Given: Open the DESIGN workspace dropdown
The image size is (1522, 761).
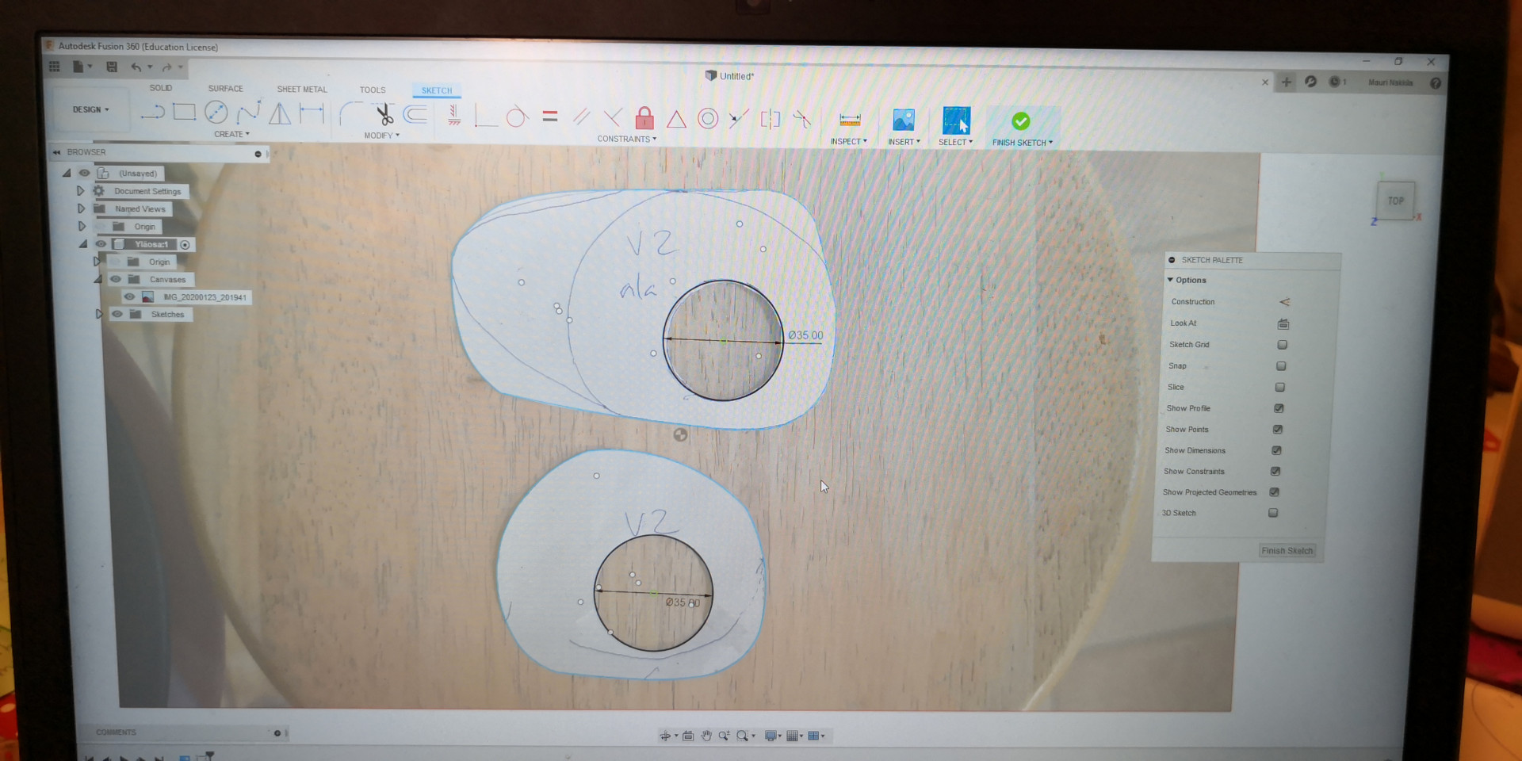Looking at the screenshot, I should pyautogui.click(x=90, y=109).
